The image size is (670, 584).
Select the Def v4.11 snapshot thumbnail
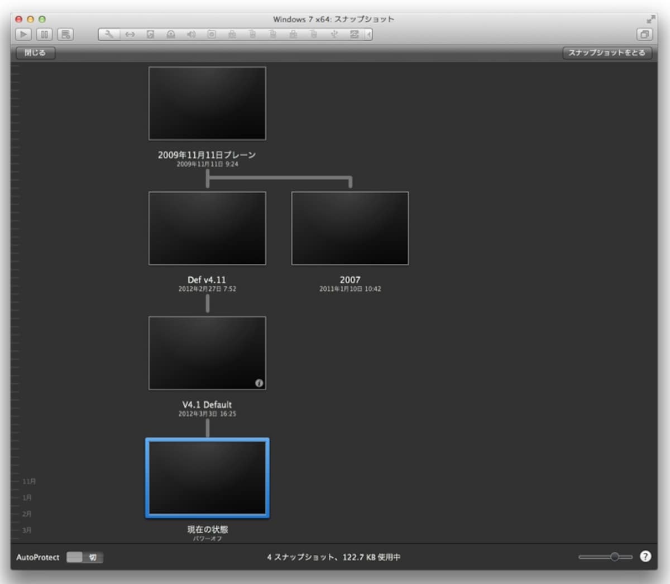click(207, 229)
